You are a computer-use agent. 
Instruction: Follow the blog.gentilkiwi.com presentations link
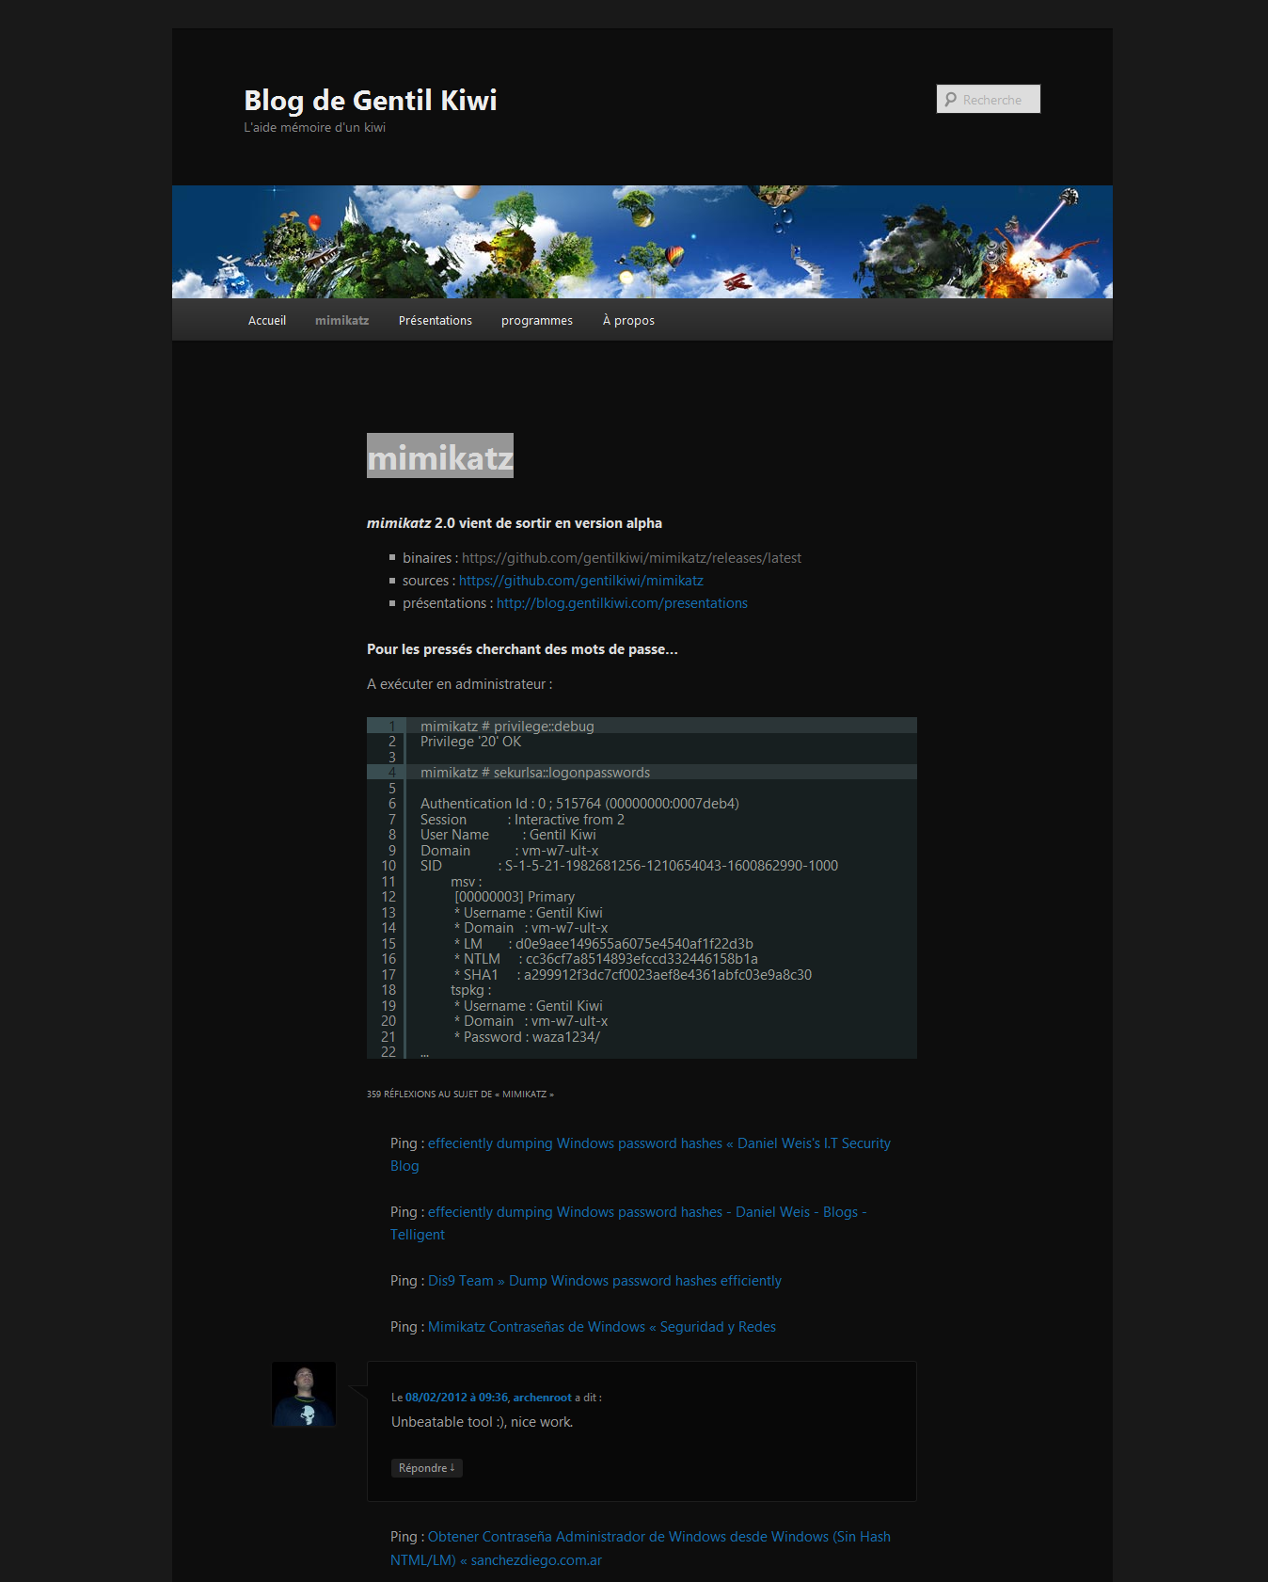[x=622, y=603]
